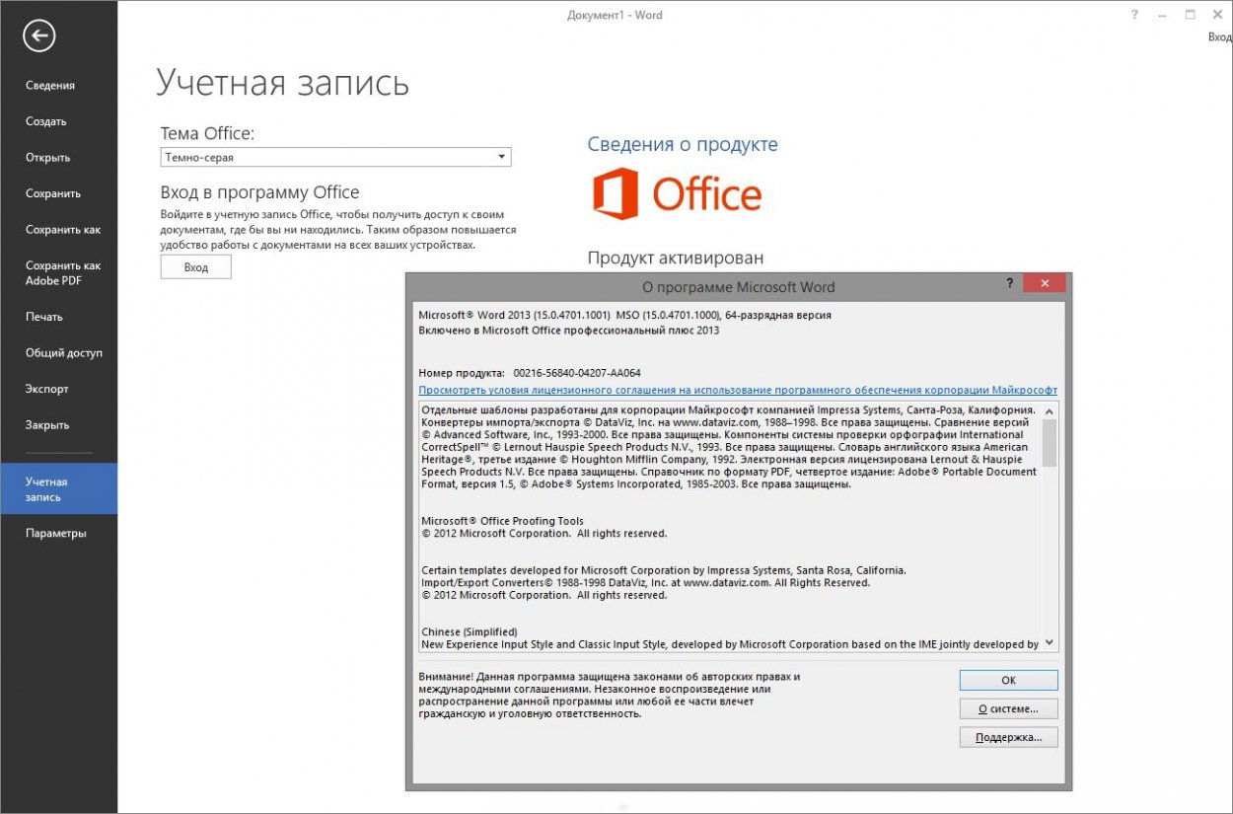
Task: Open Параметры in the sidebar
Action: click(56, 533)
